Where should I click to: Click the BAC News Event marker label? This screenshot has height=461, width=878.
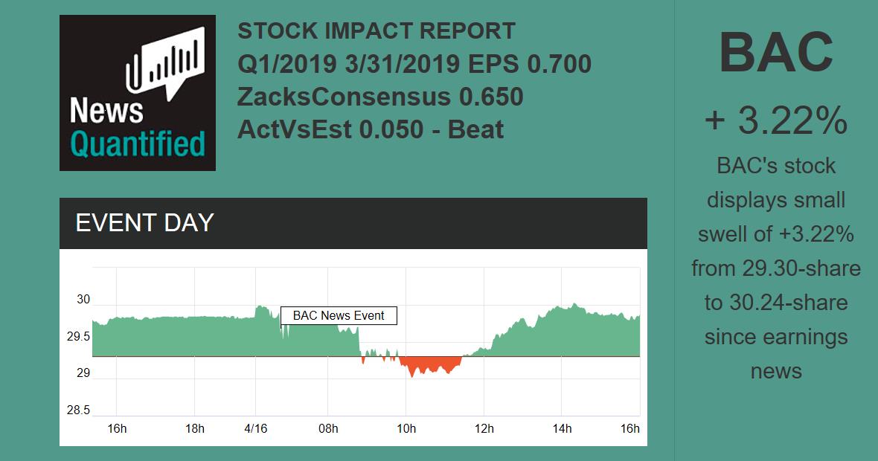pos(339,316)
